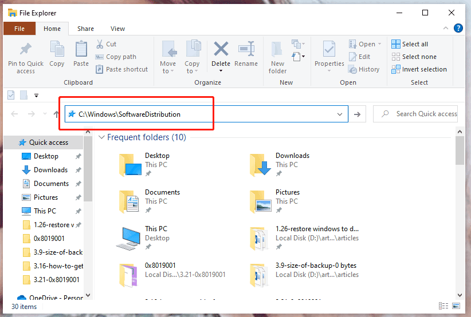Screen dimensions: 471x317
Task: Open the File menu tab
Action: coord(19,29)
